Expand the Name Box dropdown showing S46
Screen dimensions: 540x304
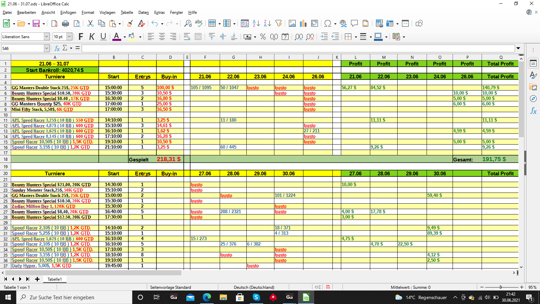coord(47,48)
